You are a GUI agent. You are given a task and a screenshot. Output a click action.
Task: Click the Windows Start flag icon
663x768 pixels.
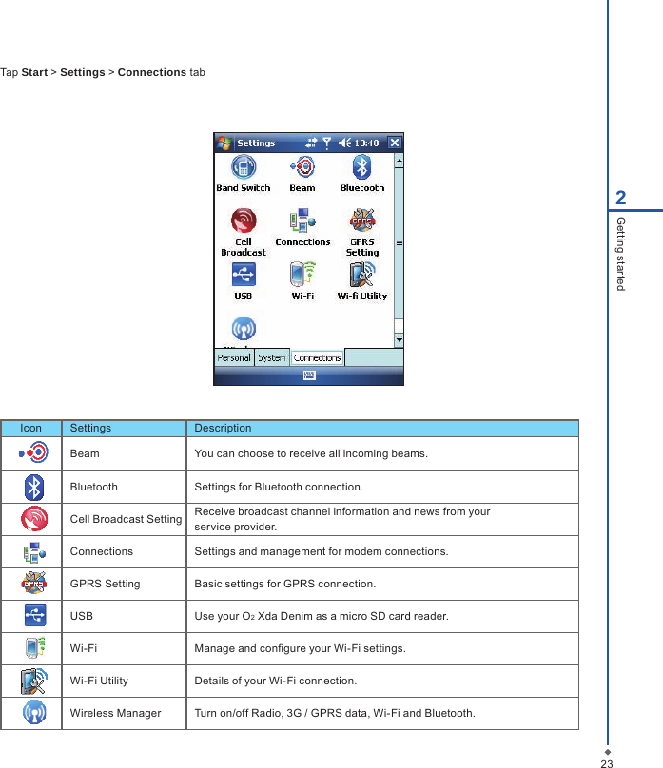pos(224,143)
